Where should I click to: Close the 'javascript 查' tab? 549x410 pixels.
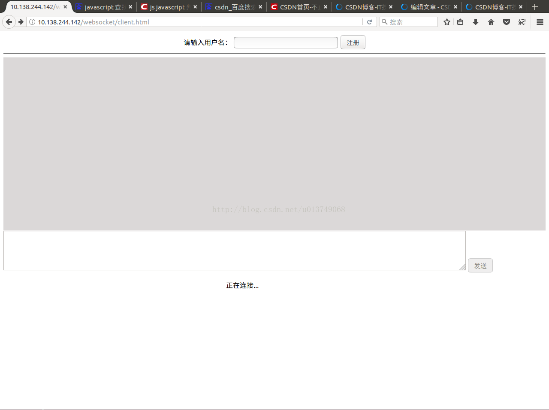pyautogui.click(x=130, y=7)
